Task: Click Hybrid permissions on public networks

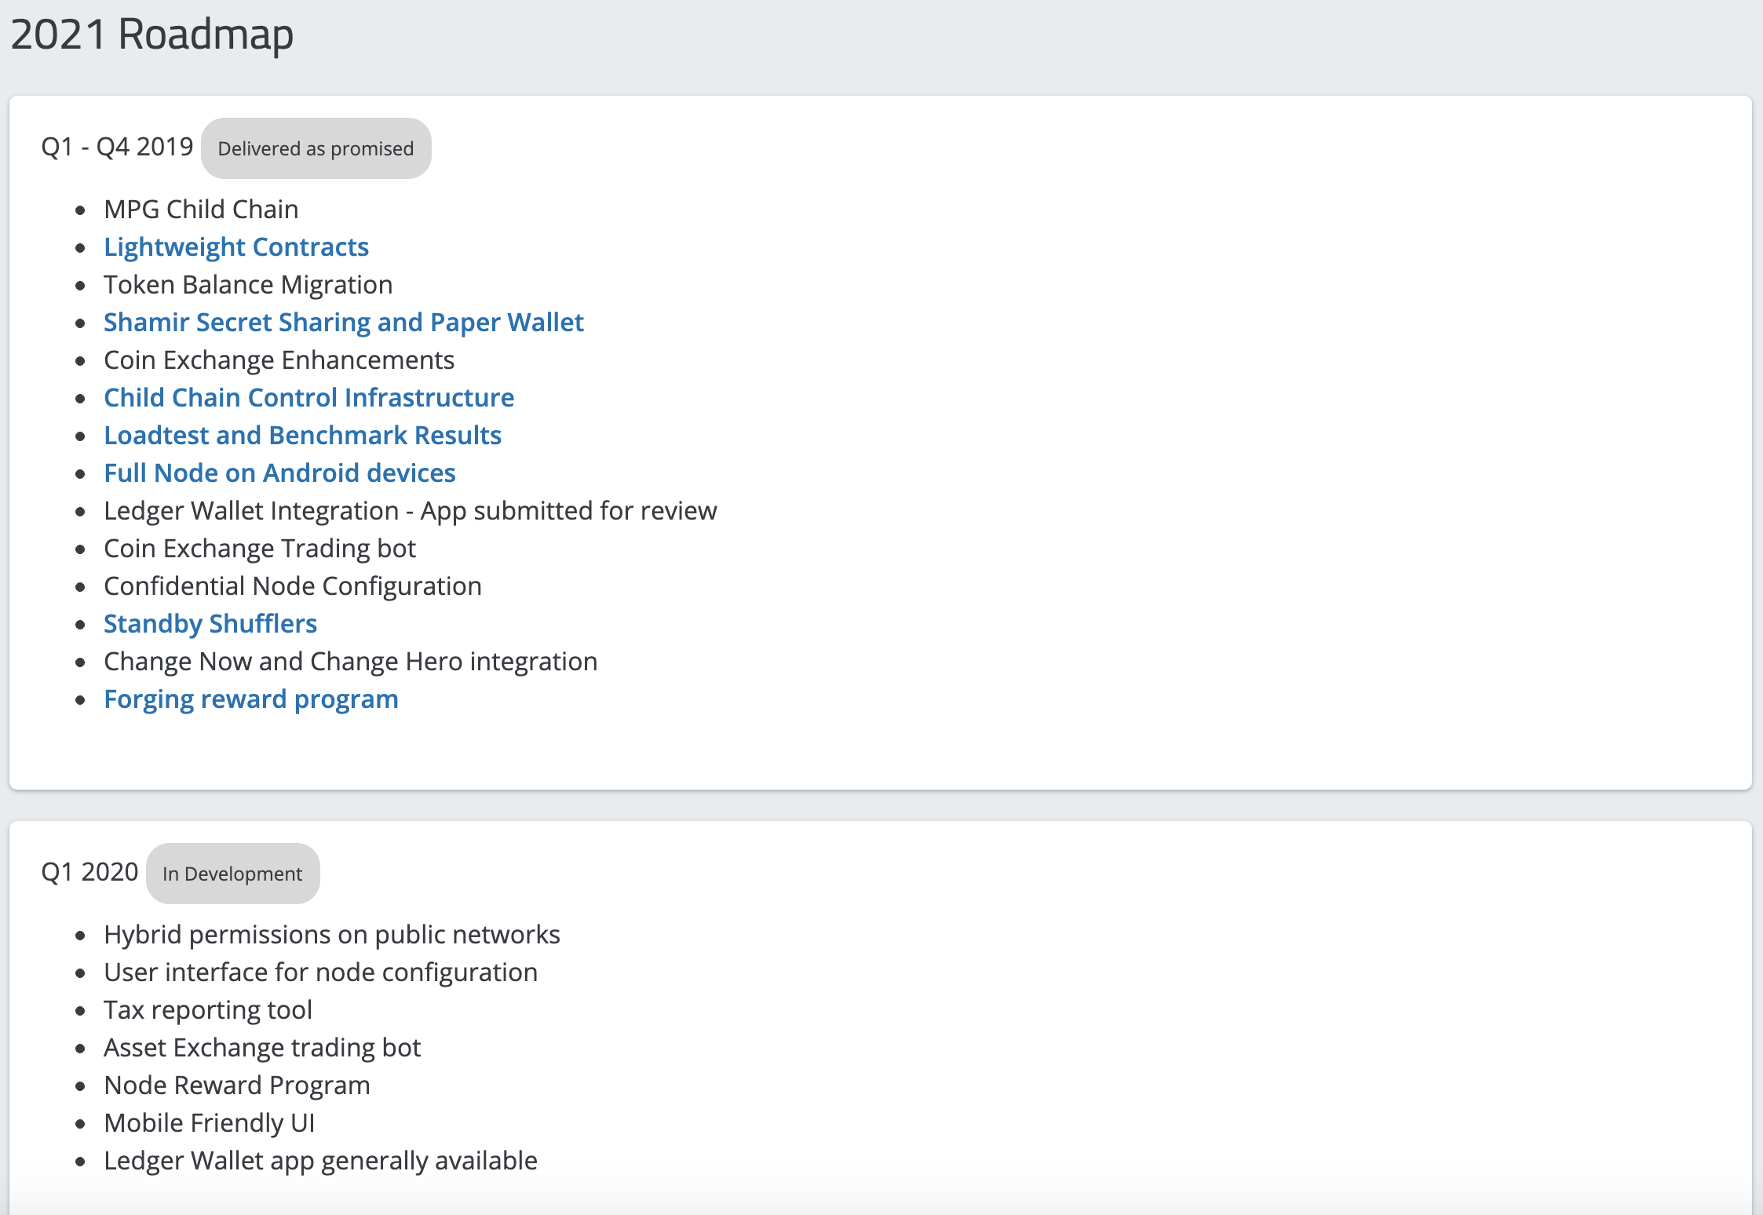Action: (x=331, y=935)
